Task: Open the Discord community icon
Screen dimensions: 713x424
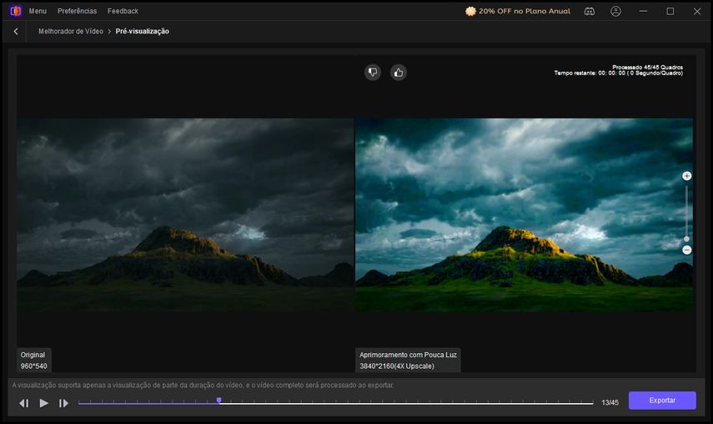Action: [590, 12]
